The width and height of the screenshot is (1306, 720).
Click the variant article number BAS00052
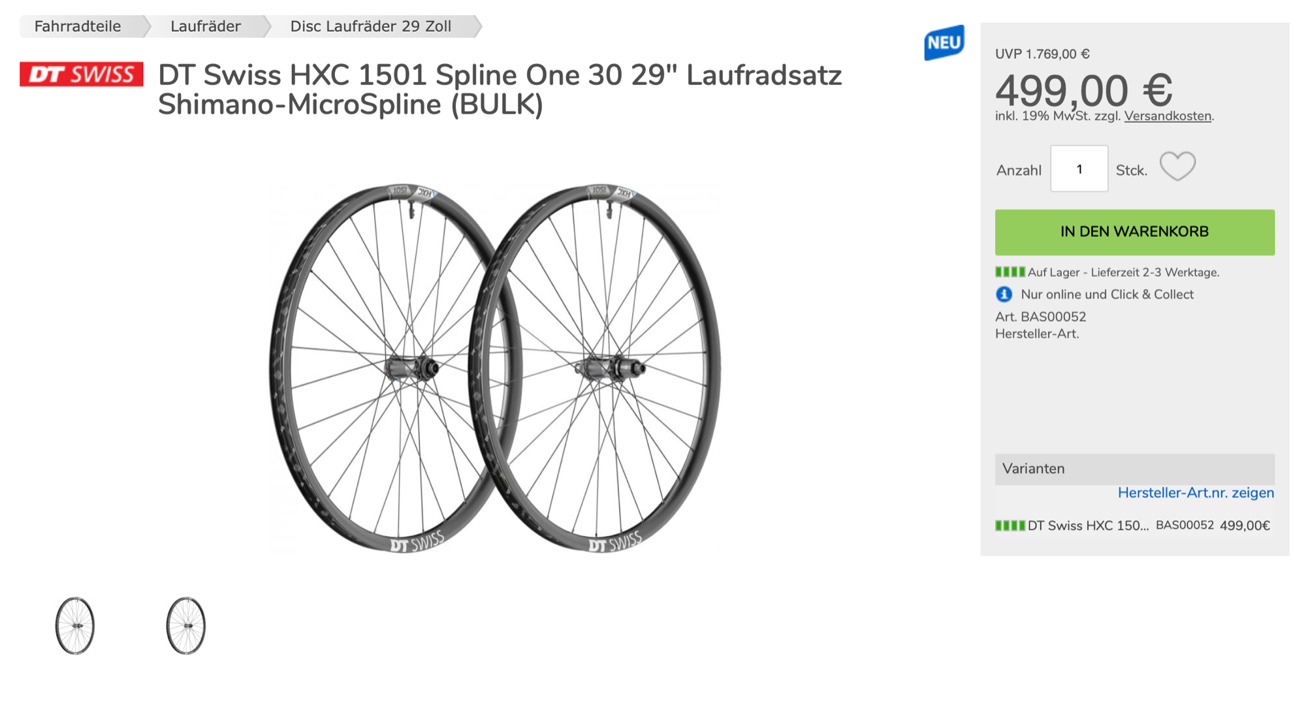1184,525
